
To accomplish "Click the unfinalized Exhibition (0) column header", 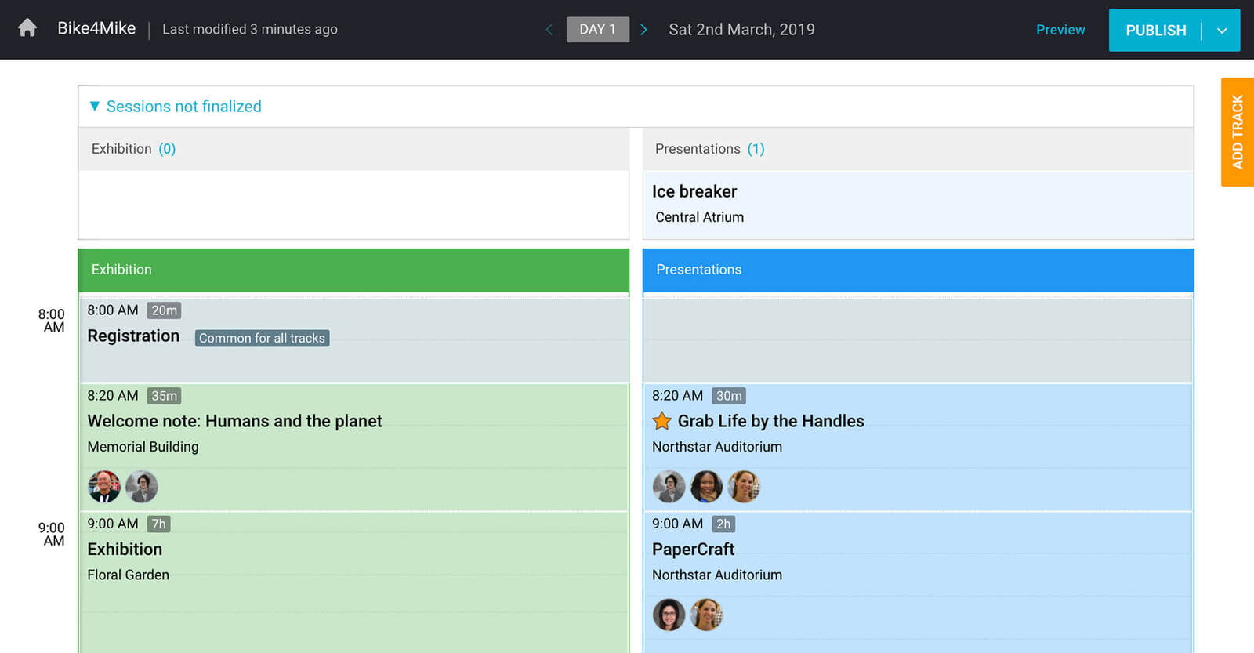I will pos(353,149).
